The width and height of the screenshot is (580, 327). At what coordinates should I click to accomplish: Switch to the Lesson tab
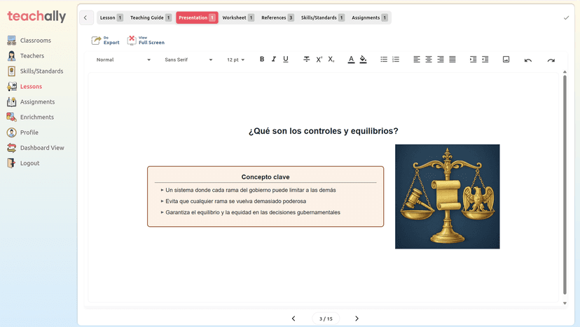pos(111,18)
